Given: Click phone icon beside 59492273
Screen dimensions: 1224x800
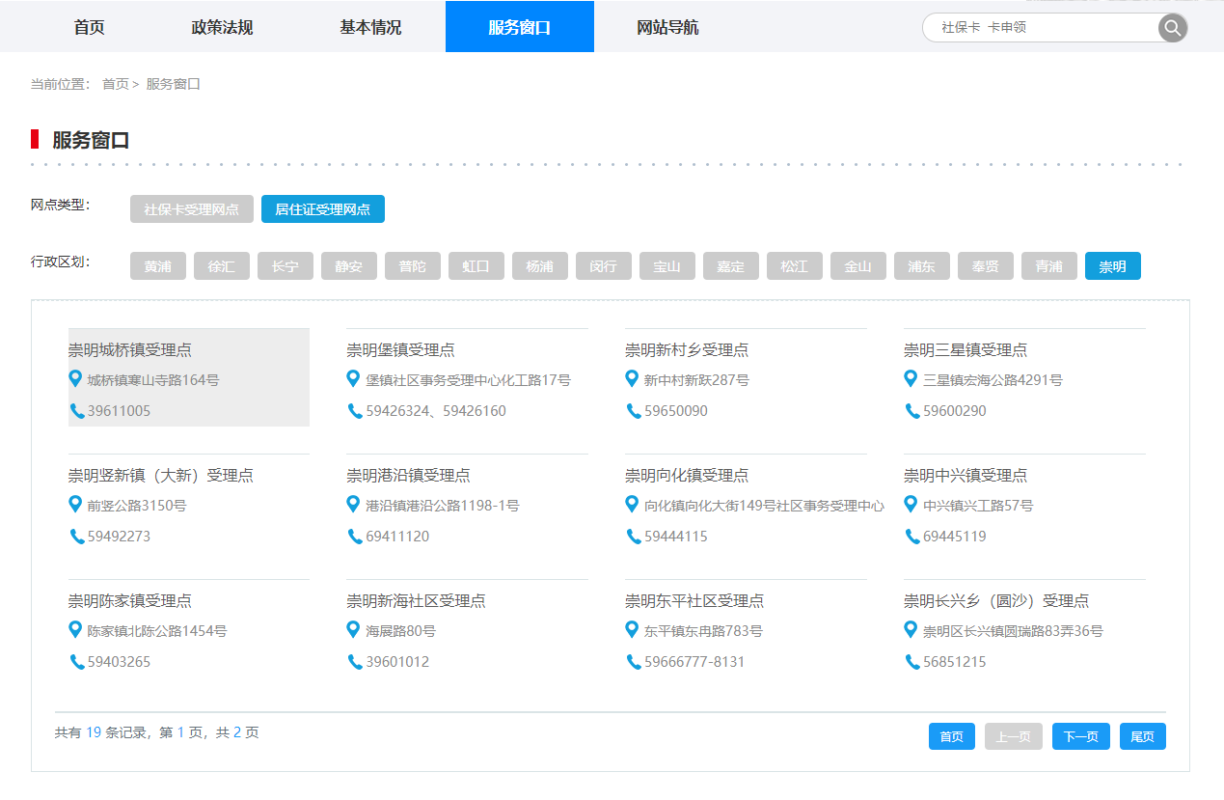Looking at the screenshot, I should [76, 537].
